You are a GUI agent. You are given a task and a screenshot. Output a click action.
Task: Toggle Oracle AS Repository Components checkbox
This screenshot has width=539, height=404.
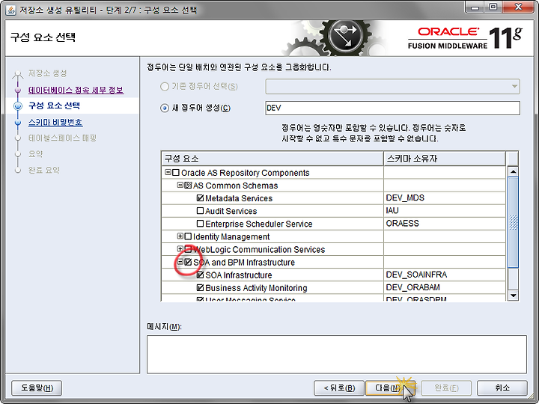tap(176, 173)
